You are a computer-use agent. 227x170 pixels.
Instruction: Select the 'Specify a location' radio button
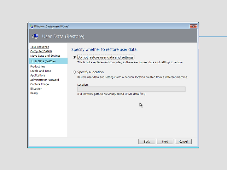[74, 72]
